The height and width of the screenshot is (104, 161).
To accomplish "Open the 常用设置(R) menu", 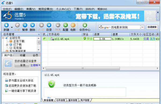I will pos(46,9).
